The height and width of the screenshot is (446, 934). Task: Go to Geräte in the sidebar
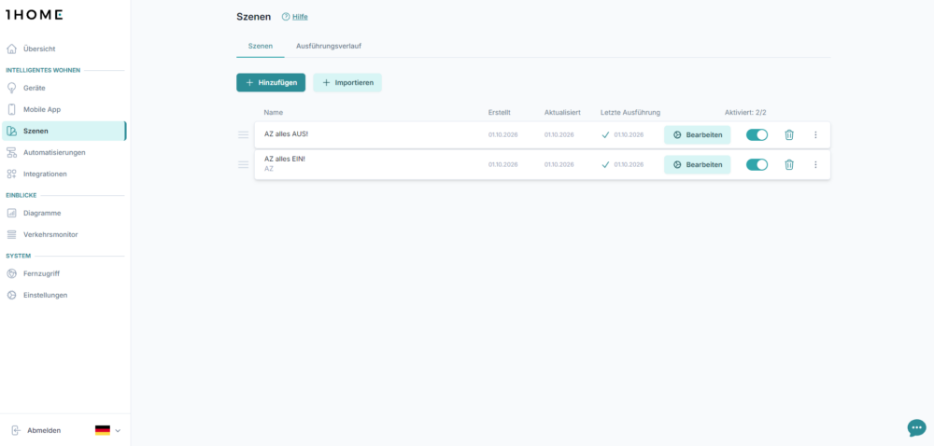pyautogui.click(x=64, y=88)
